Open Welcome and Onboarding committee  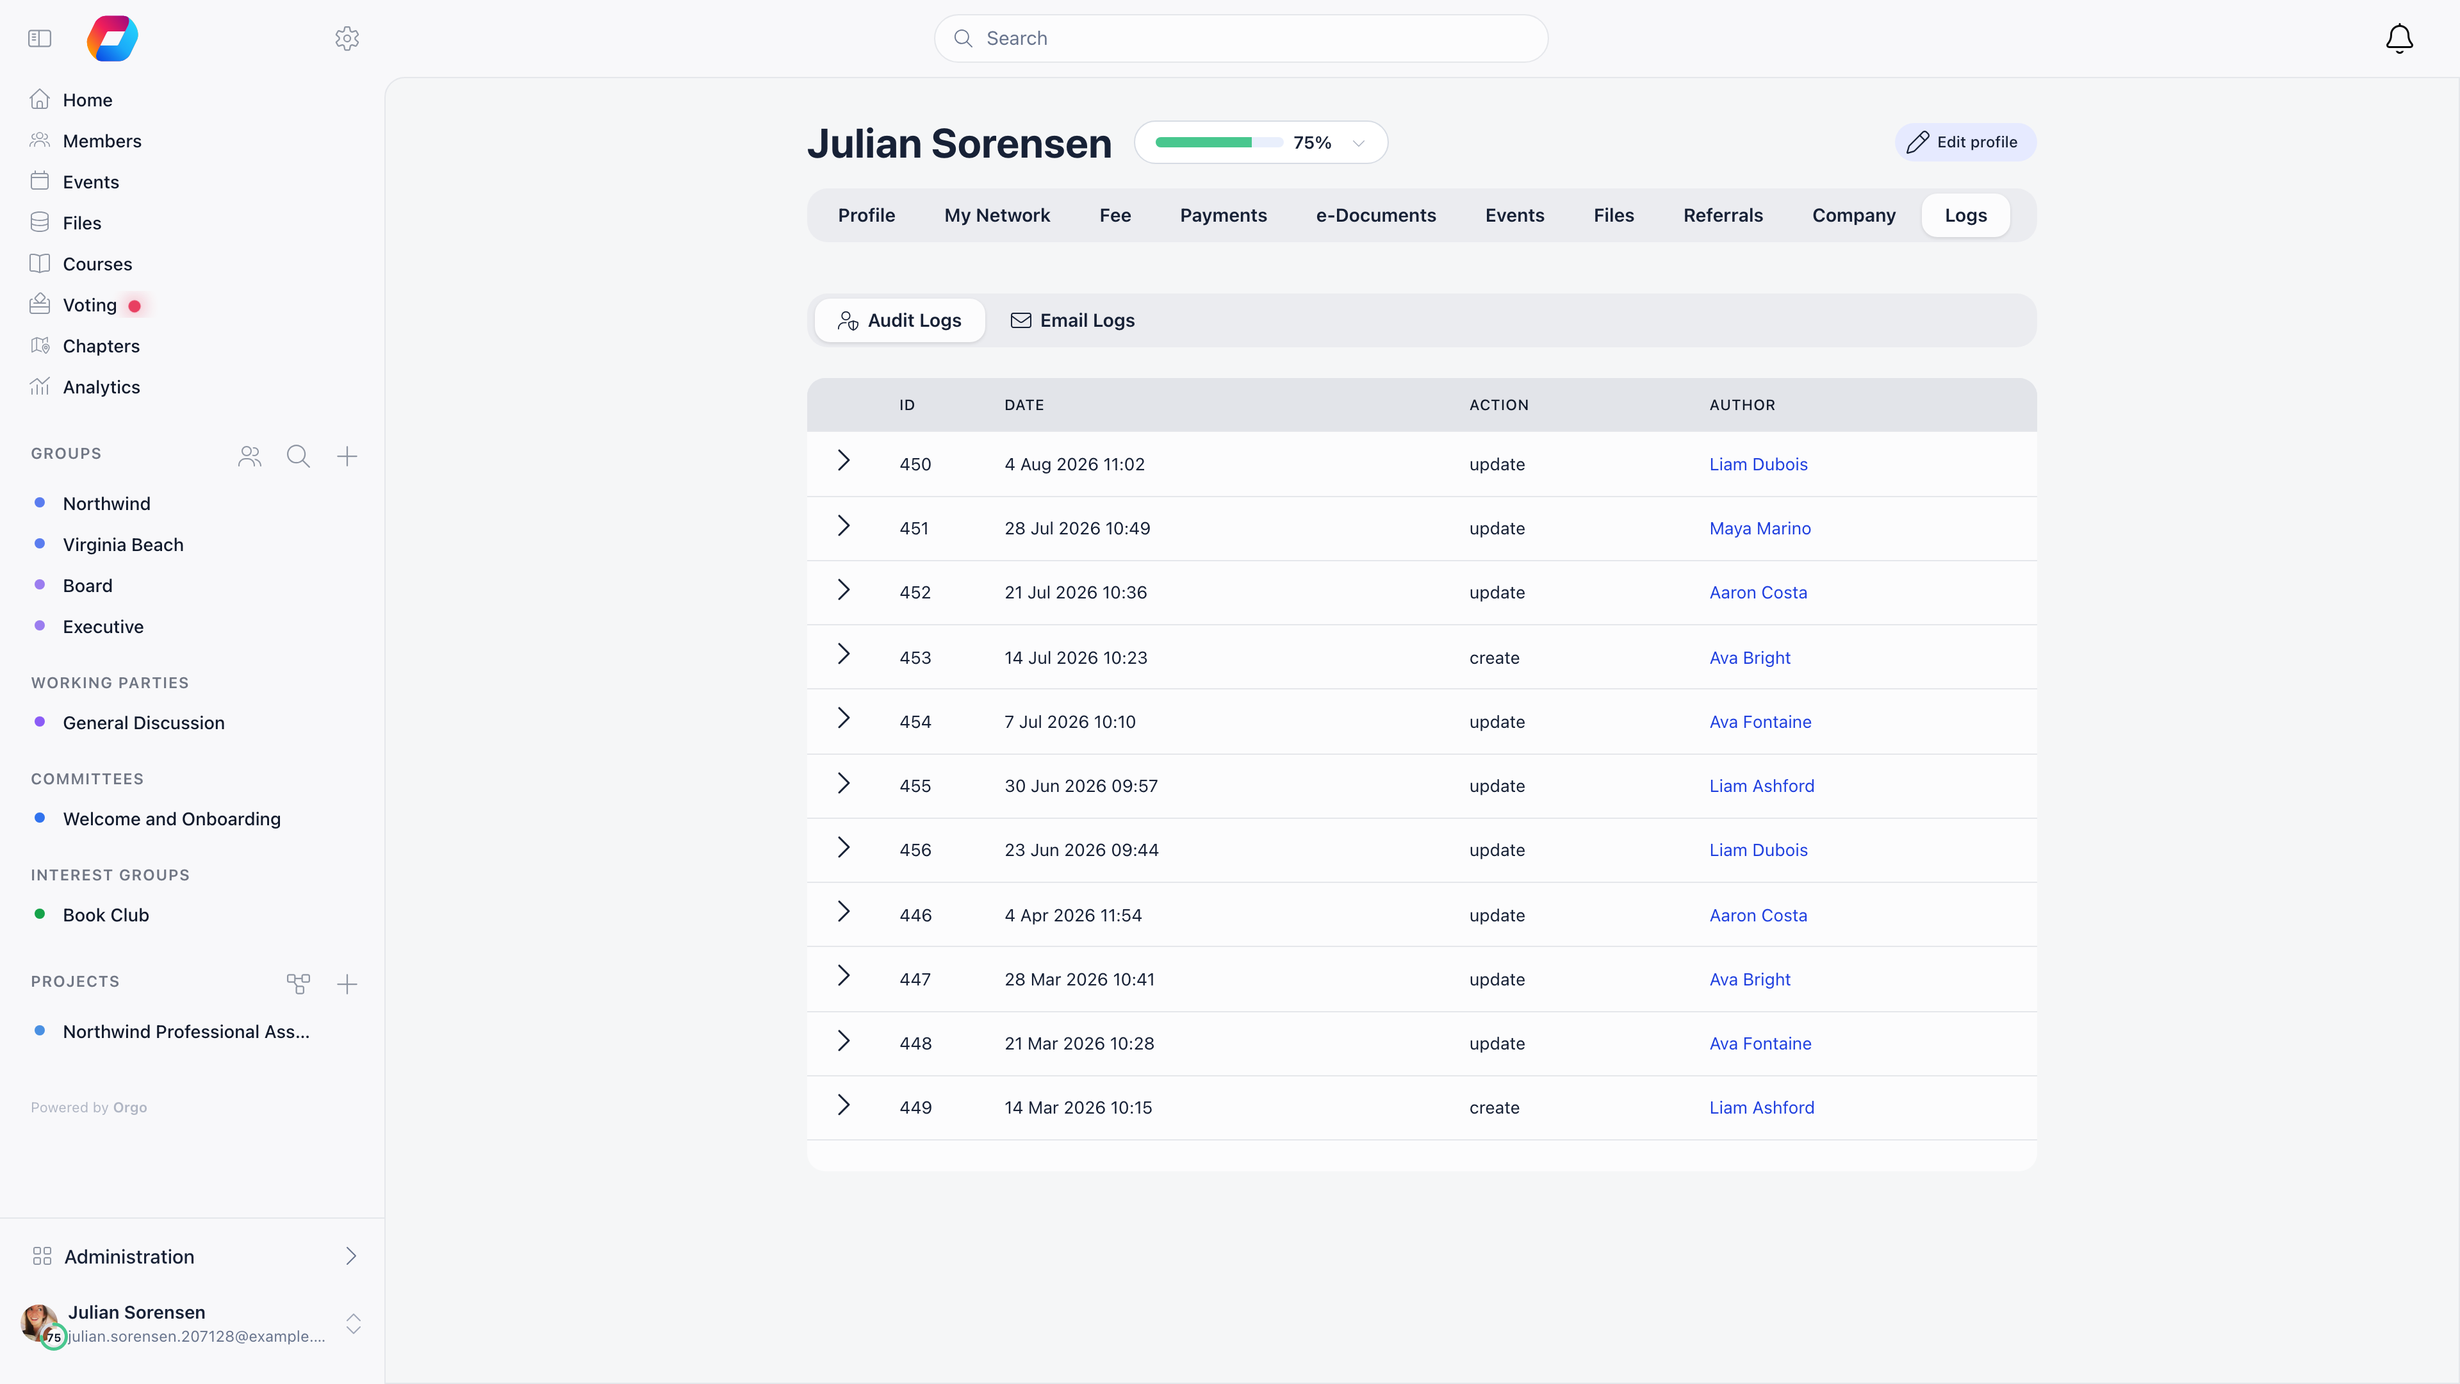[x=172, y=819]
